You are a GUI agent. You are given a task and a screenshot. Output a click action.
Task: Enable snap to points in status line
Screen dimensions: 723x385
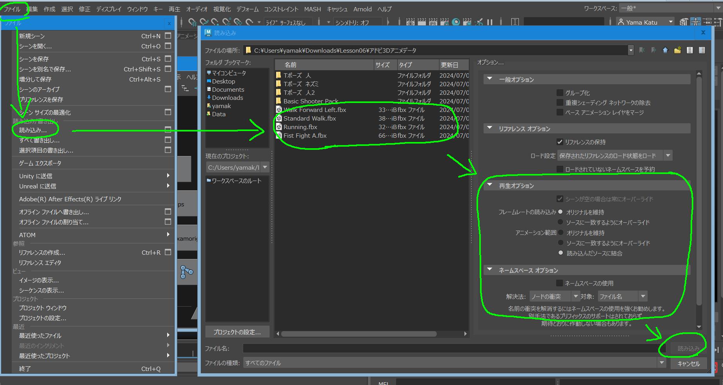point(215,22)
